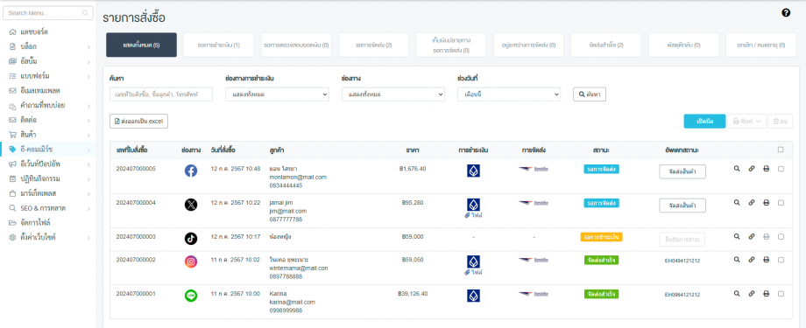Open the ไฟล์ attachment link for order 202407000004

coord(473,215)
